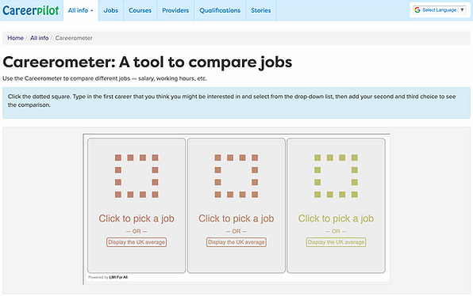Go to the Courses menu item

pos(140,10)
